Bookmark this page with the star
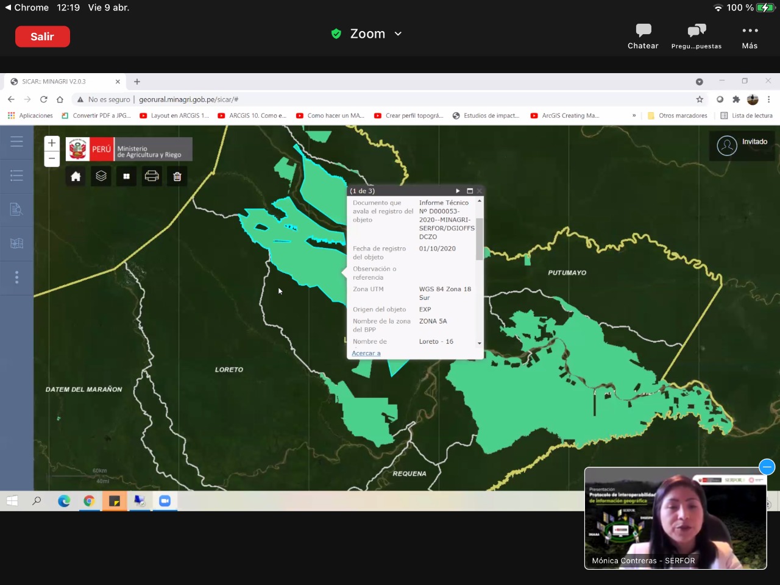 (700, 99)
